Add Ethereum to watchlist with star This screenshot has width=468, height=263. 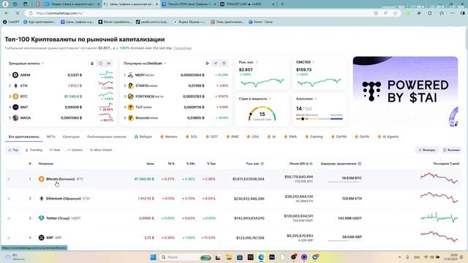[9, 199]
